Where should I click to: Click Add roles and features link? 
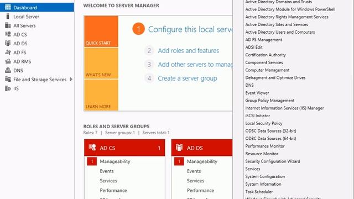189,50
